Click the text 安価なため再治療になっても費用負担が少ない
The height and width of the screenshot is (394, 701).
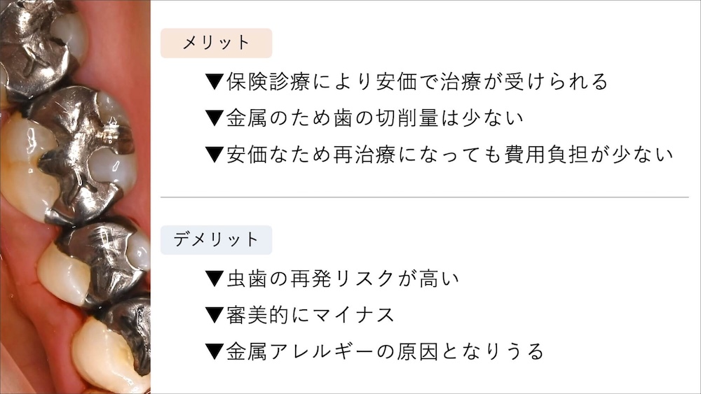pos(449,154)
